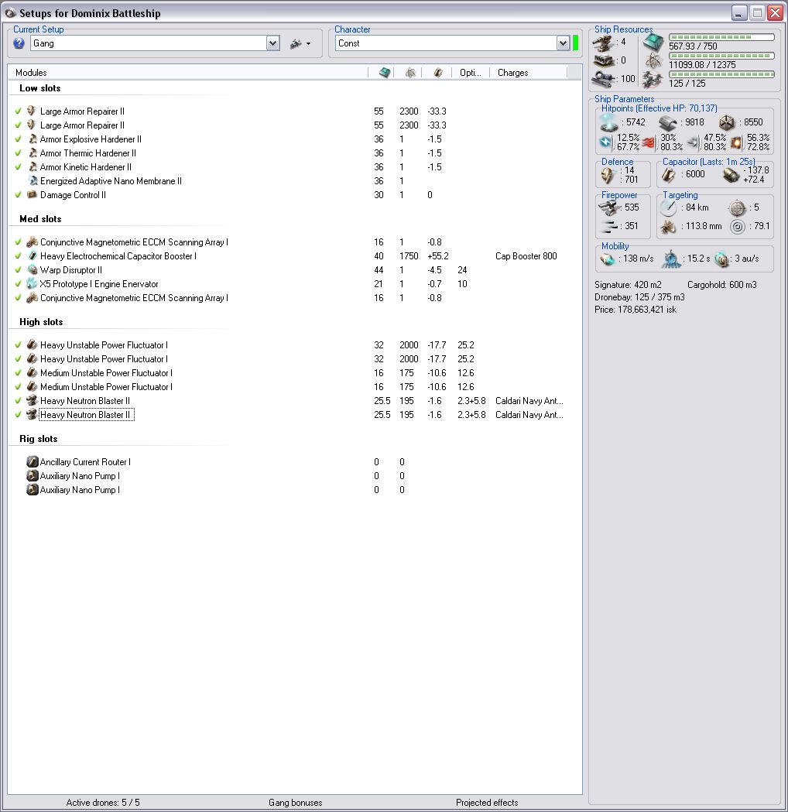The image size is (788, 812).
Task: Click the Opti... column header
Action: pyautogui.click(x=470, y=73)
